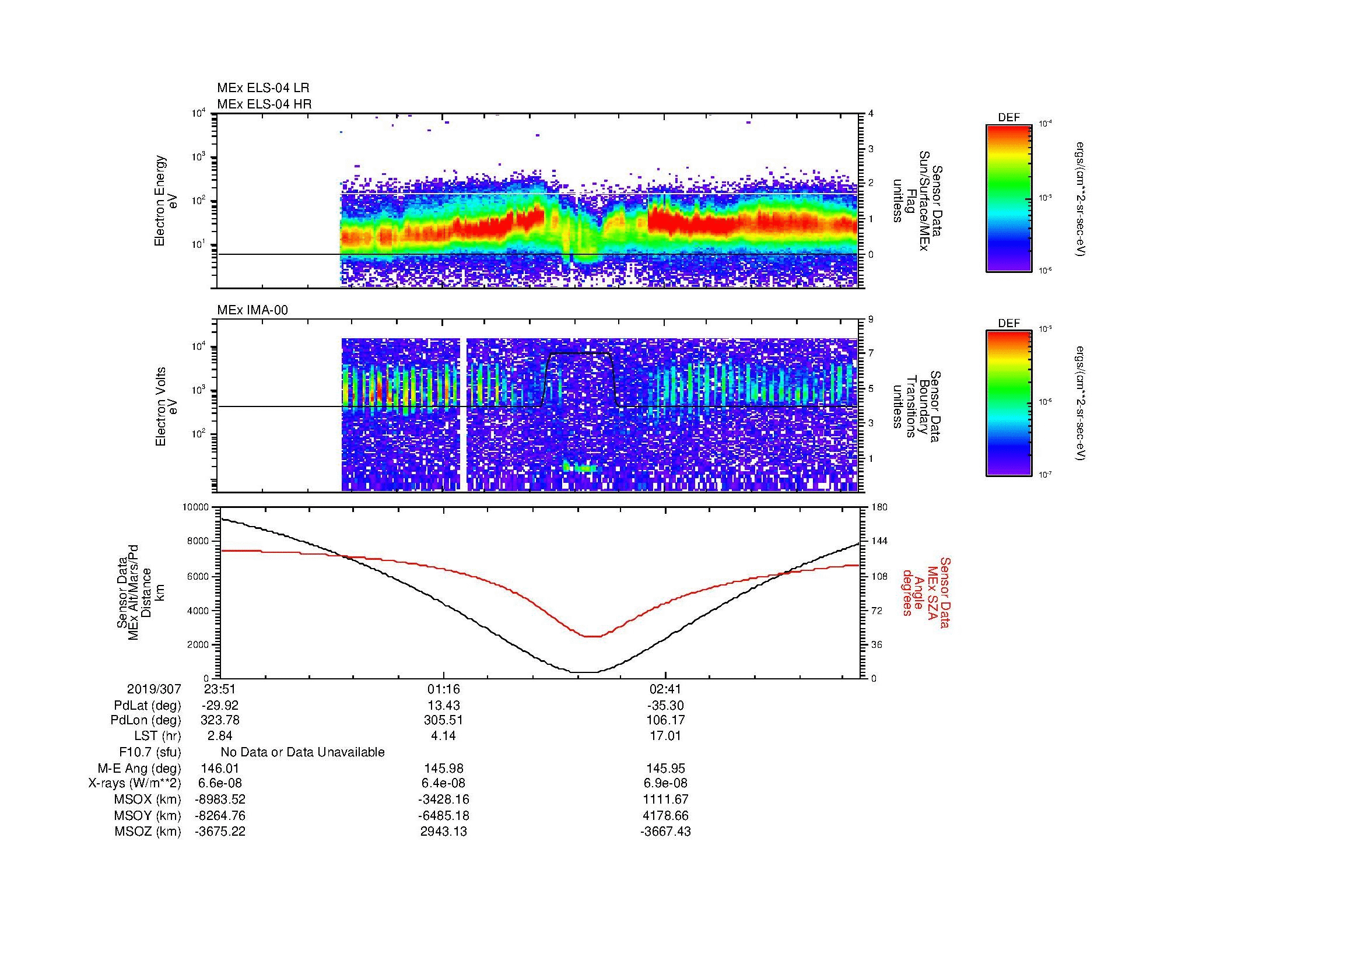Click the 'MEx ELS-04 LR' plot title

click(262, 88)
